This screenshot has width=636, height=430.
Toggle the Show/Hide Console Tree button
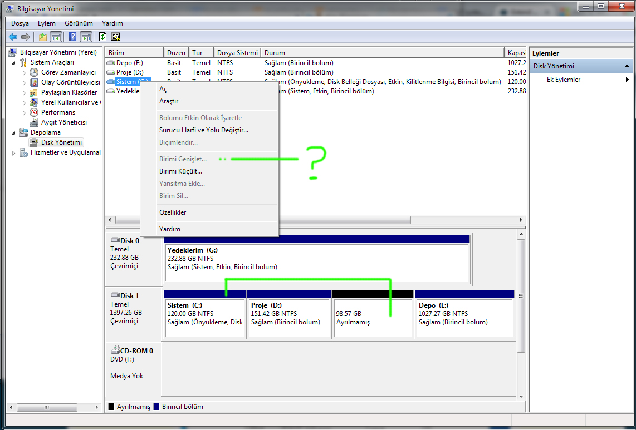point(56,37)
